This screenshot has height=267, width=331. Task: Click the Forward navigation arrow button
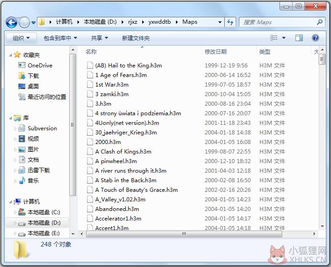click(x=24, y=22)
